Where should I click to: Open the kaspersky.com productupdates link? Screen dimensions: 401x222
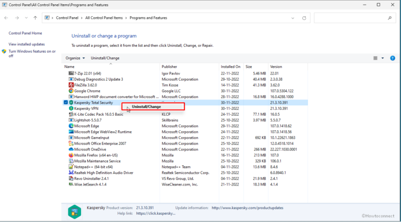(x=247, y=208)
